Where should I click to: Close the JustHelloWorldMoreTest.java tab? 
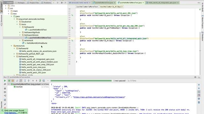pyautogui.click(x=143, y=3)
